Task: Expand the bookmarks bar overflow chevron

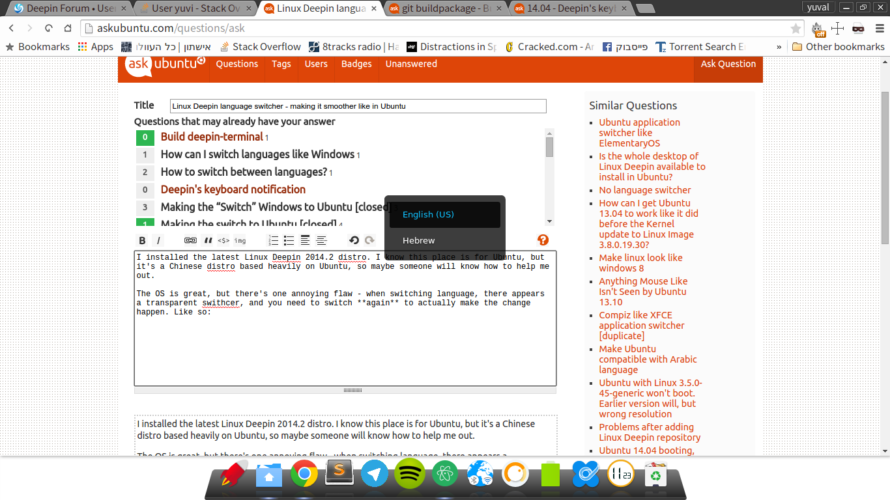Action: pos(779,47)
